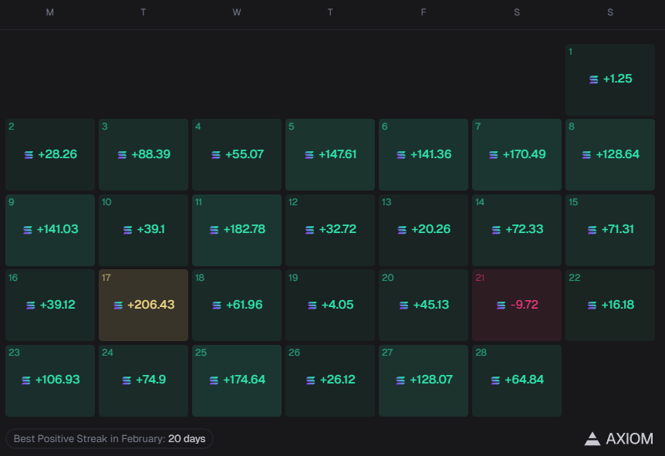The image size is (665, 456).
Task: Click the +26.12 value on day 26
Action: [x=338, y=380]
